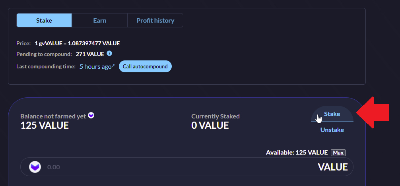Click the Max button next to Available

tap(338, 153)
